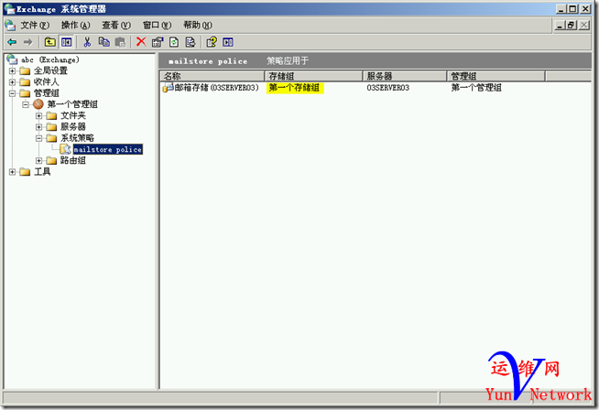Click the highlighted 第一个存储组 cell

295,88
